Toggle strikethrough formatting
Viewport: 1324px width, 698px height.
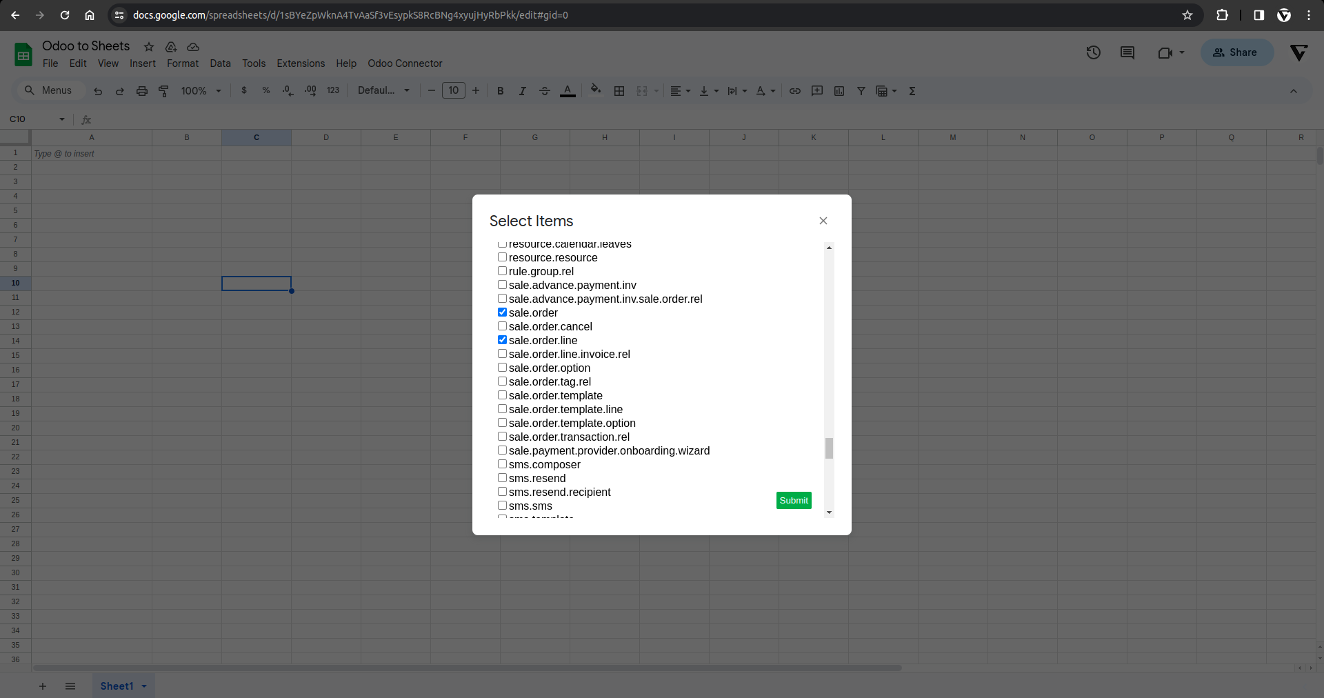click(x=544, y=90)
